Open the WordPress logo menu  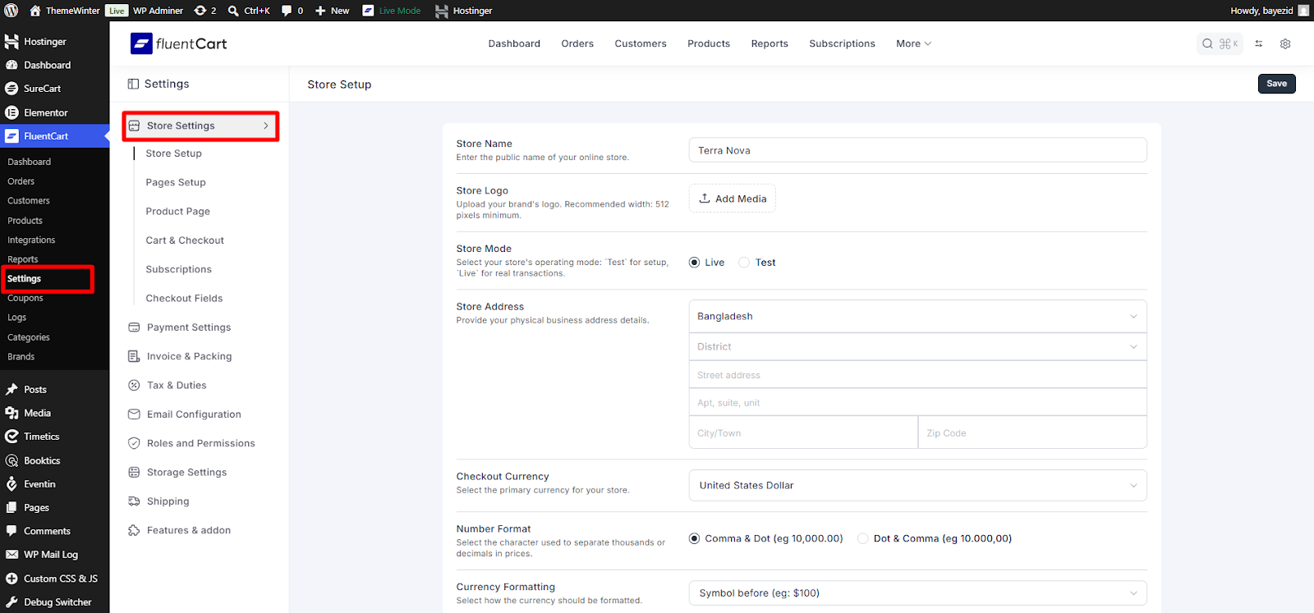click(11, 11)
